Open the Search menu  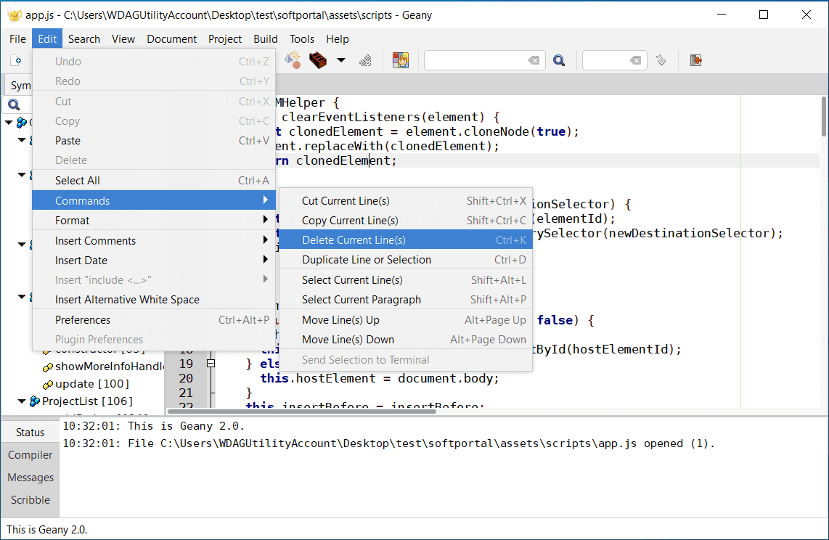click(84, 39)
